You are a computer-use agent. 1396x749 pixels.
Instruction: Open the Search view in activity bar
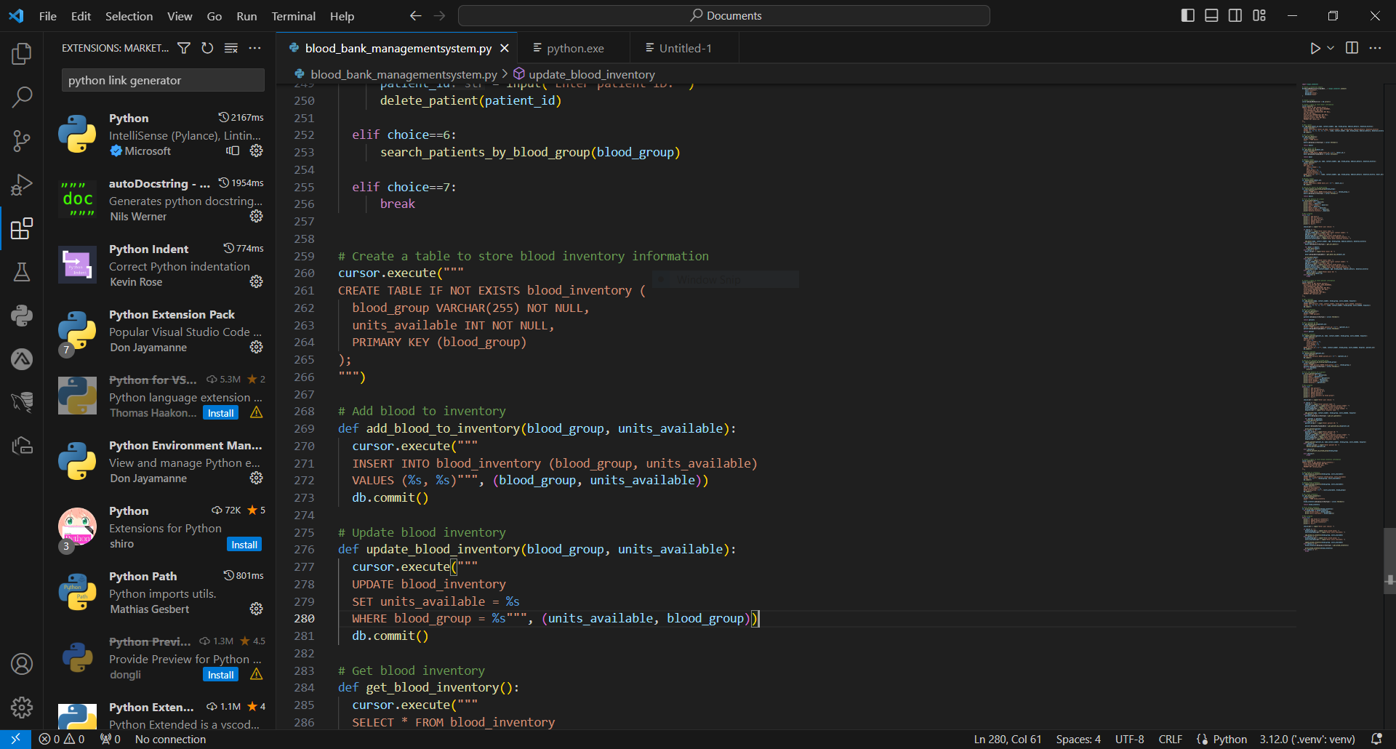coord(22,97)
